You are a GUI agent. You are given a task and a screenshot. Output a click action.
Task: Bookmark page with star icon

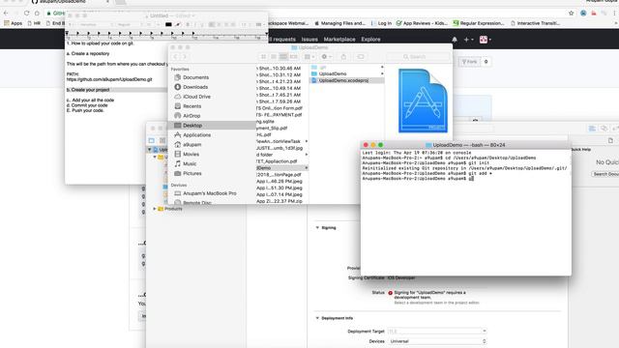[572, 13]
